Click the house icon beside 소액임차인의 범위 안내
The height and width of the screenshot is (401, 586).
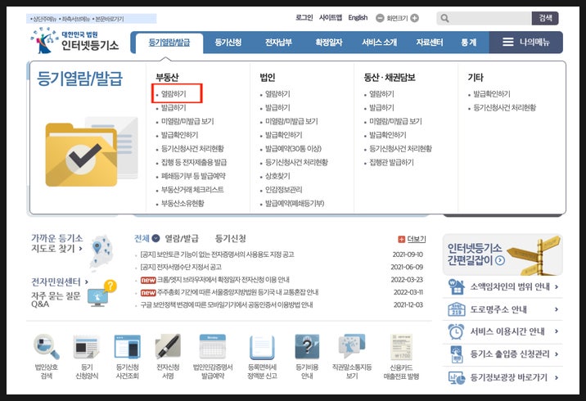tap(457, 286)
